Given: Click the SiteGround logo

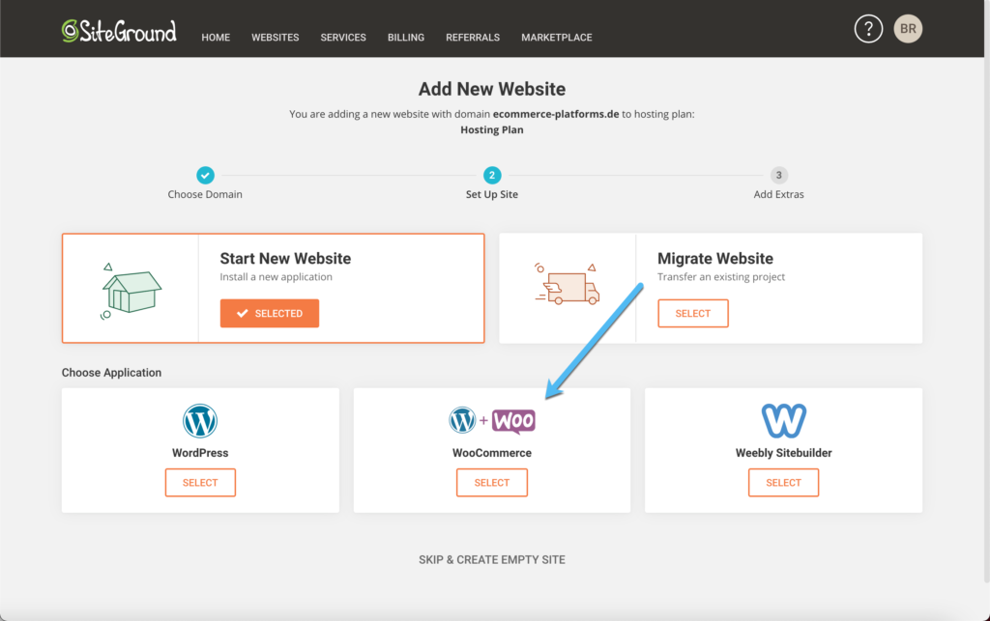Looking at the screenshot, I should (119, 31).
